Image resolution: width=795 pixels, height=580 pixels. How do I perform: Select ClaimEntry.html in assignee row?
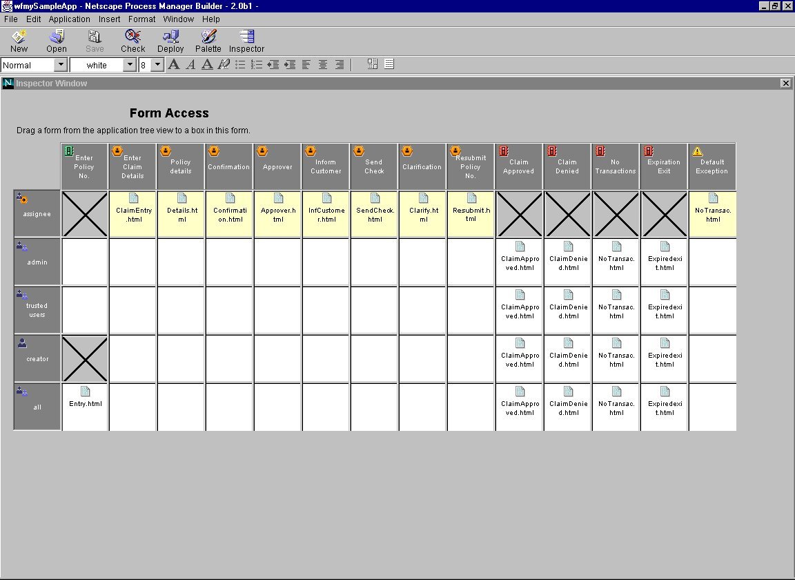pyautogui.click(x=132, y=214)
